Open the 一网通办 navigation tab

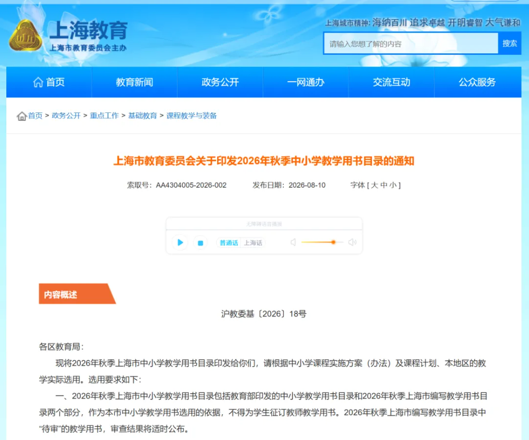(305, 82)
